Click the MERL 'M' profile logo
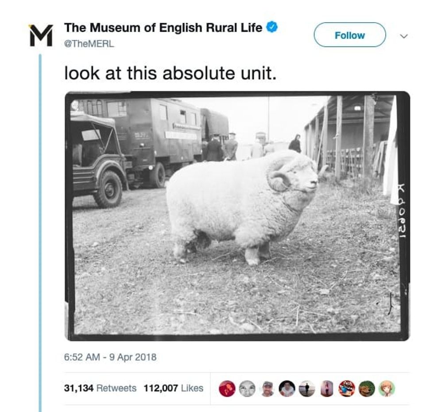The height and width of the screenshot is (412, 434). [41, 35]
